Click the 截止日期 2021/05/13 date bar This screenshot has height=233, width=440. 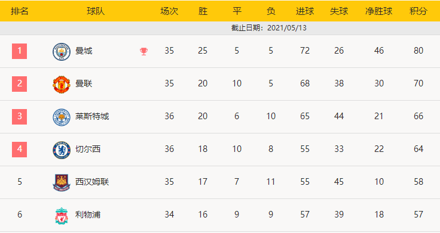(x=220, y=28)
